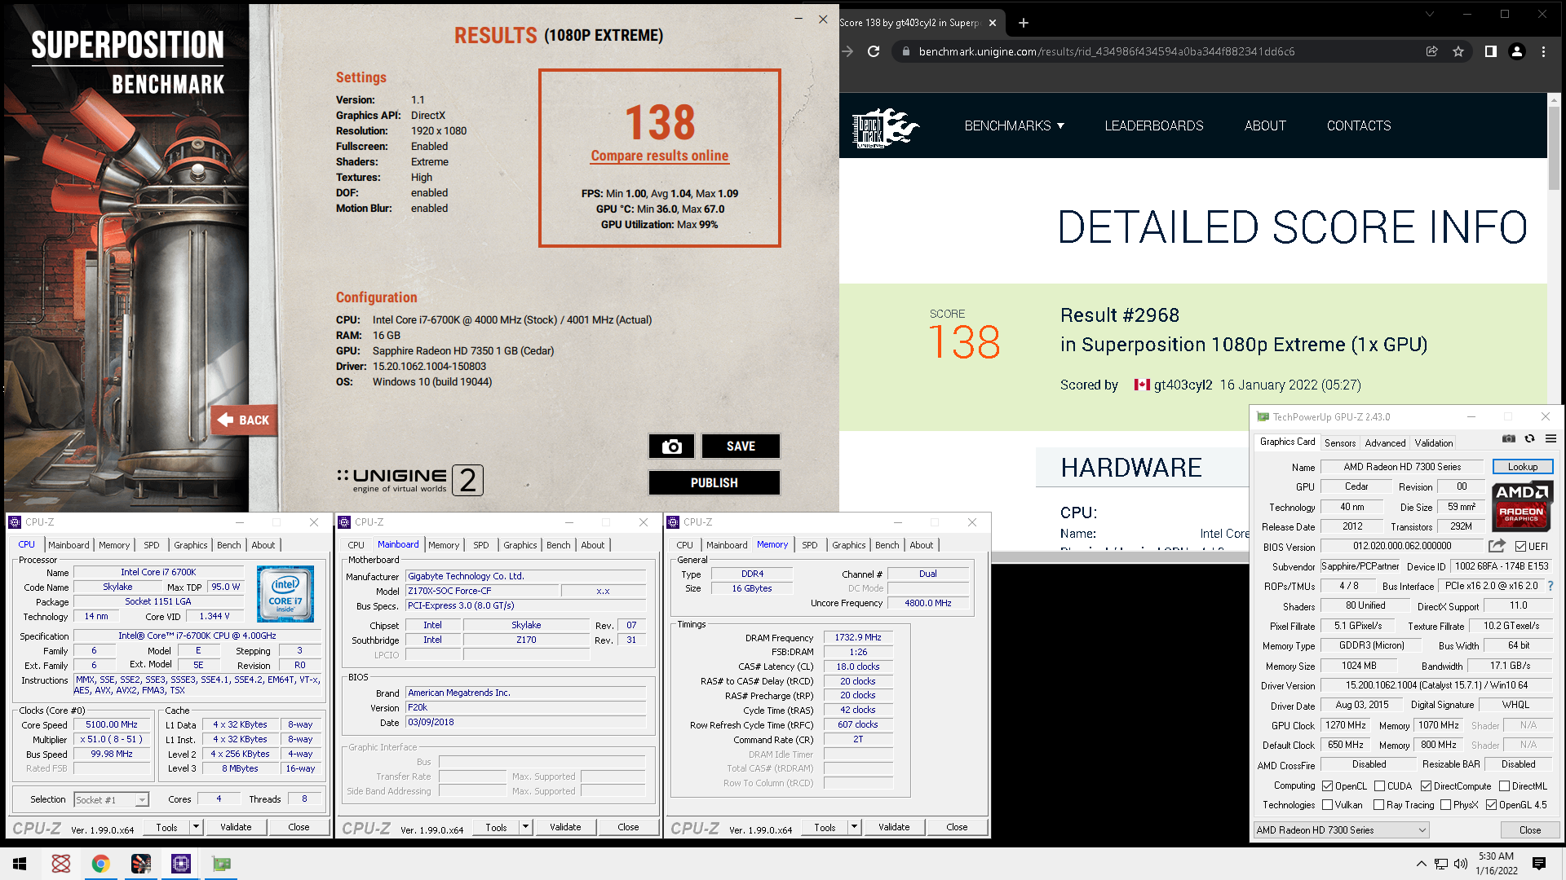
Task: Click the Unigine benchmark site logo
Action: coord(885,127)
